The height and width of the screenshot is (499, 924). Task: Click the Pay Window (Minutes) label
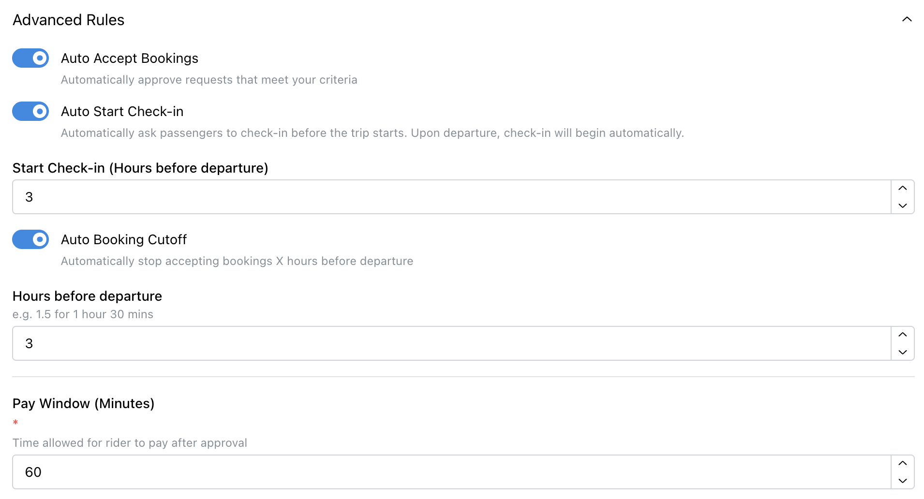pyautogui.click(x=83, y=403)
